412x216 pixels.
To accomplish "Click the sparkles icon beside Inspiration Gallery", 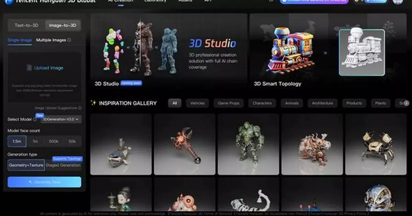I will 93,103.
